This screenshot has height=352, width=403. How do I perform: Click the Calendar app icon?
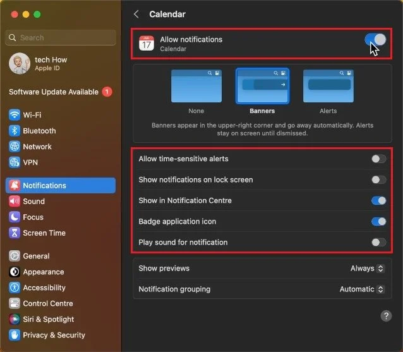tap(147, 44)
